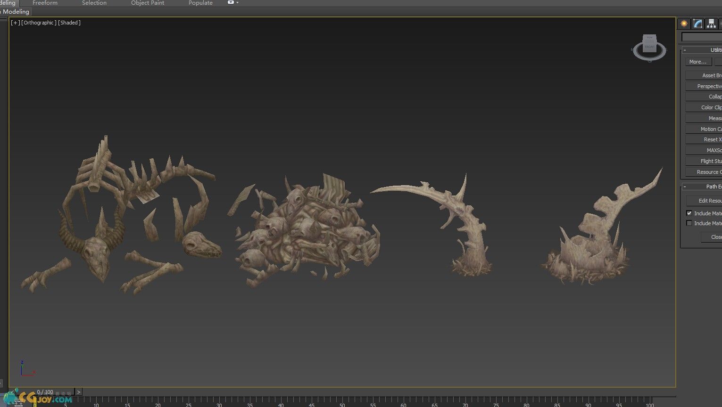This screenshot has height=407, width=722.
Task: Open the Hierarchy panel icon
Action: [711, 24]
